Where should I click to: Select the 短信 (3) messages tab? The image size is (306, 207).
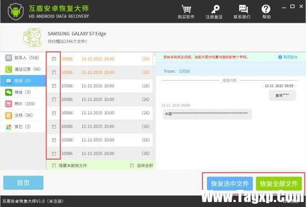click(23, 81)
